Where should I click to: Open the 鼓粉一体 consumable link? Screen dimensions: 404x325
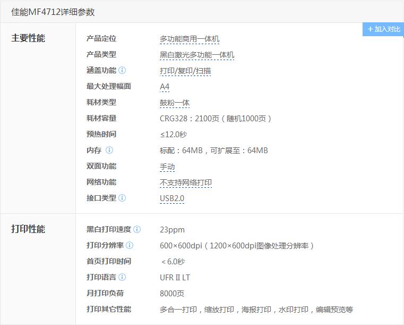[x=175, y=103]
